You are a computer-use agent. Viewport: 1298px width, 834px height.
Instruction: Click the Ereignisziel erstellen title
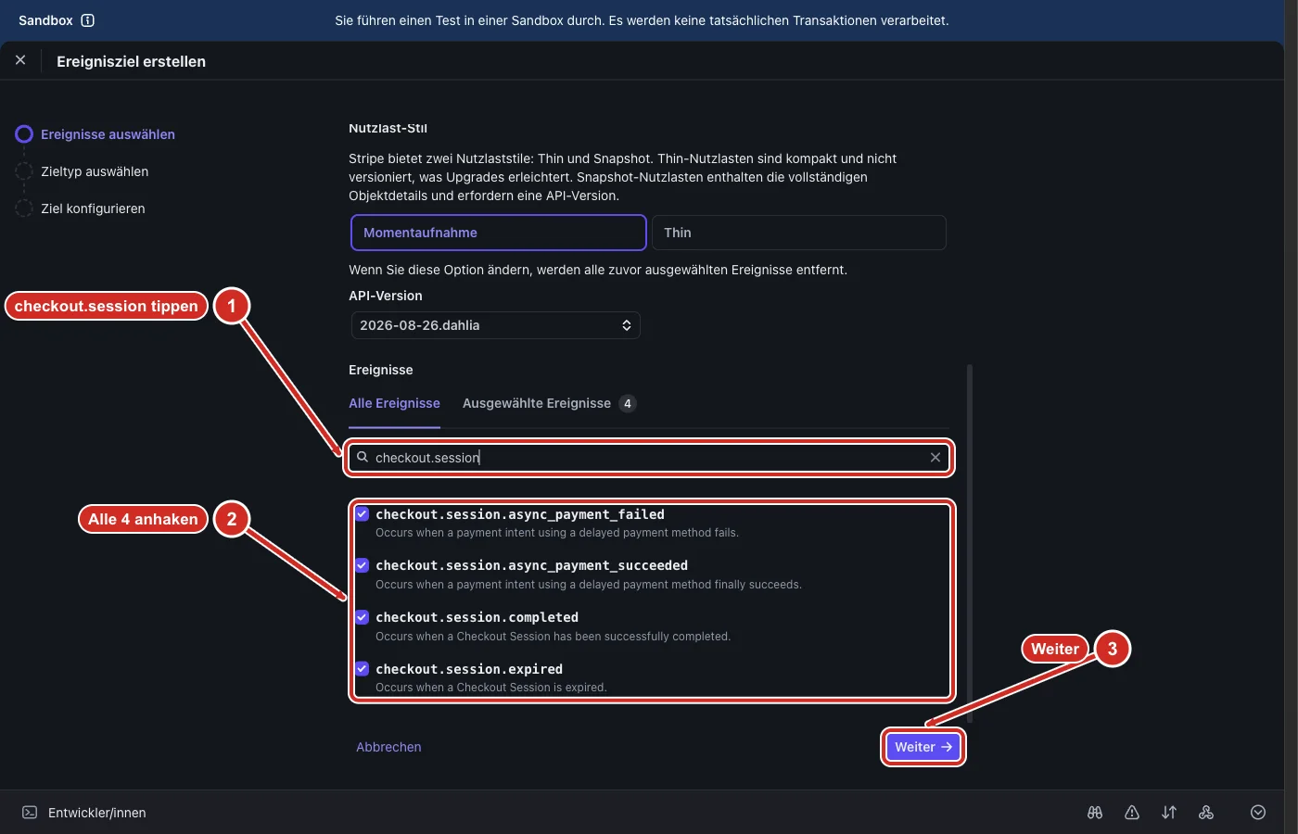tap(131, 61)
